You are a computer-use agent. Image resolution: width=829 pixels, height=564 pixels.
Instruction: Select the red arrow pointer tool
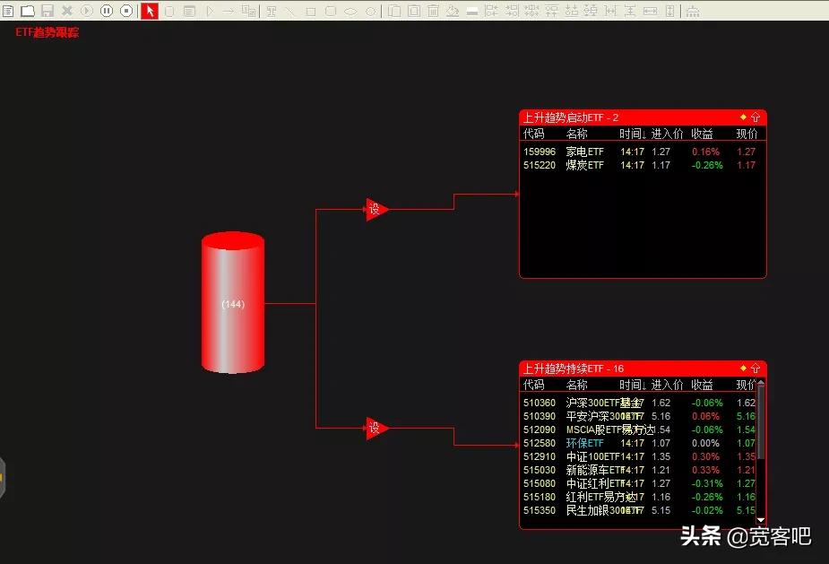click(150, 11)
